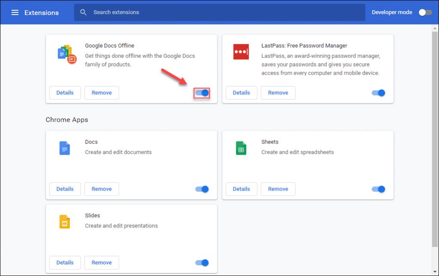This screenshot has height=276, width=439.
Task: Remove the Sheets app
Action: (278, 189)
